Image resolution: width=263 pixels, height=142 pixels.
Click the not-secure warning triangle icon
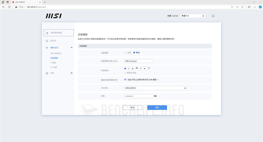[x=16, y=7]
